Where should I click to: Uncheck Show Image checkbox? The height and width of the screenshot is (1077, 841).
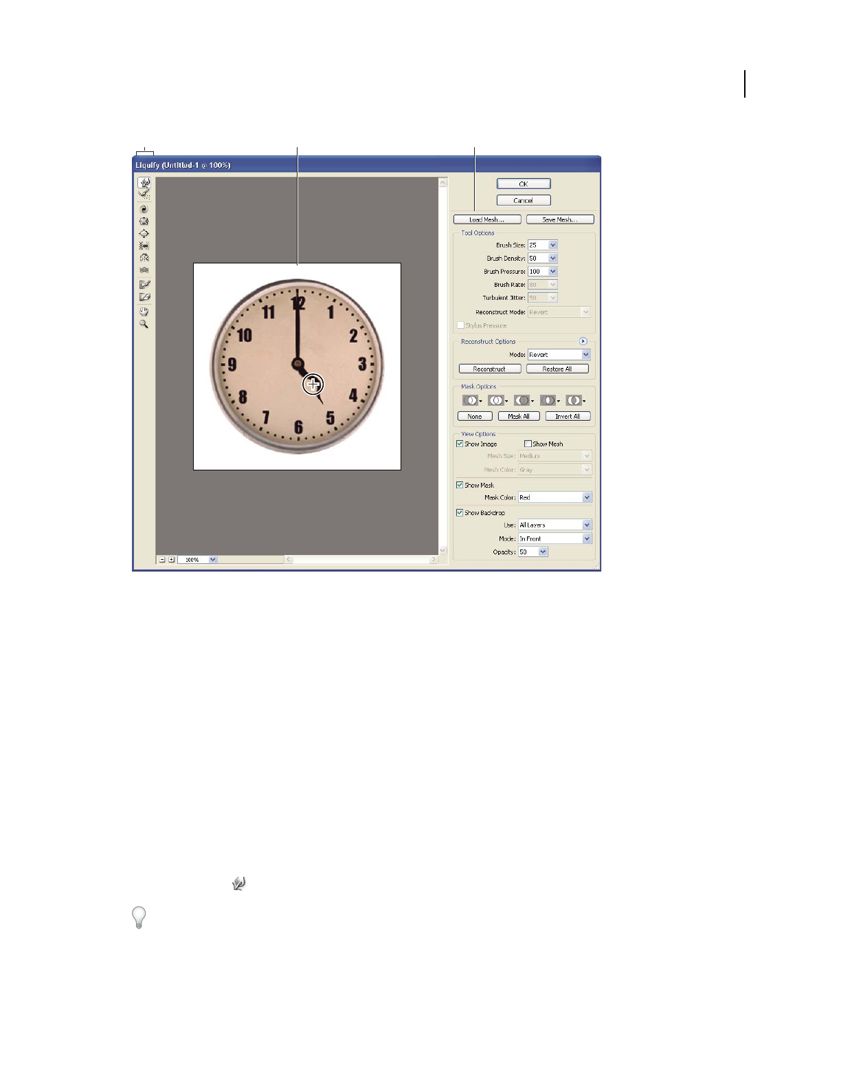click(460, 444)
